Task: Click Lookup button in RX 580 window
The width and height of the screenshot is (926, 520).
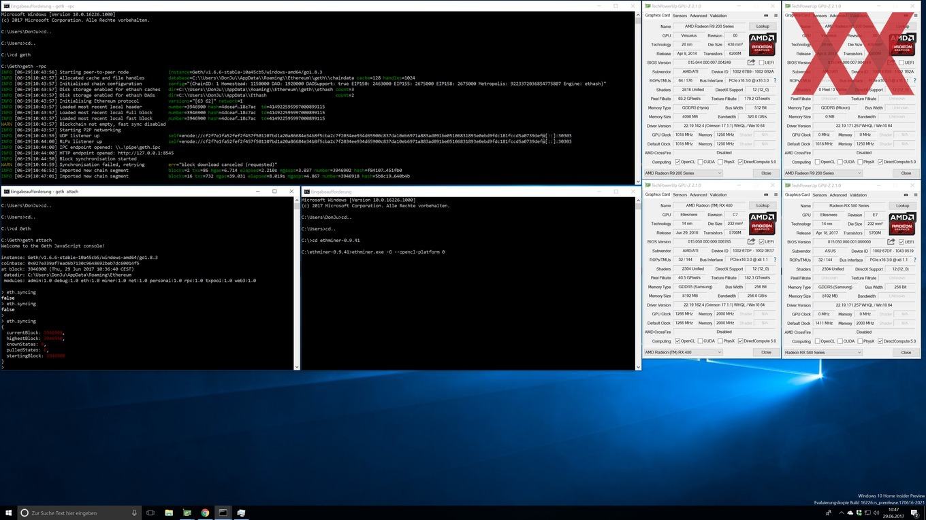Action: pos(902,205)
